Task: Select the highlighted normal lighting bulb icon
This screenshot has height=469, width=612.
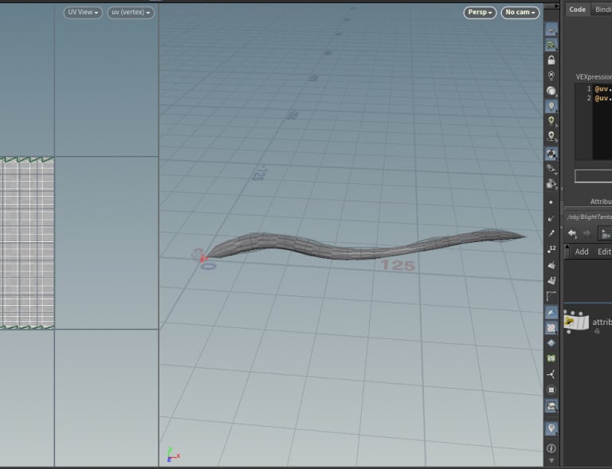Action: tap(551, 106)
